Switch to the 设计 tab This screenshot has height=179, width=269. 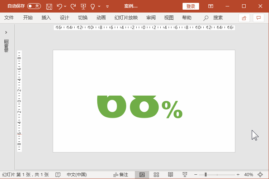pyautogui.click(x=65, y=18)
